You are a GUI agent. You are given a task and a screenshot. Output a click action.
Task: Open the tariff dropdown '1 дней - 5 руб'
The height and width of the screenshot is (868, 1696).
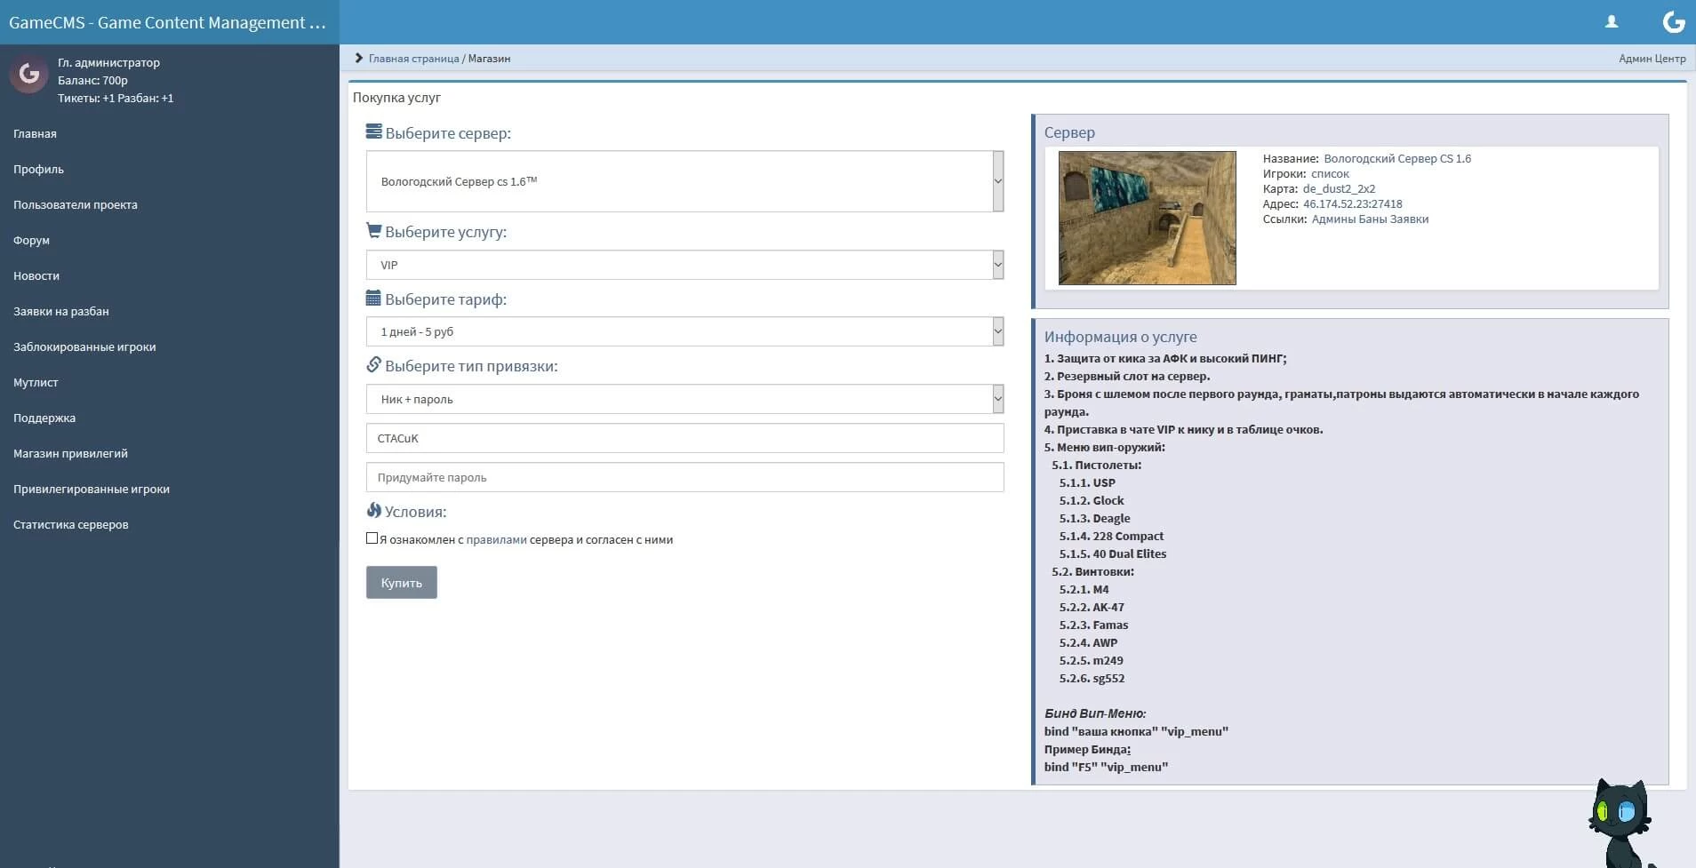tap(684, 331)
